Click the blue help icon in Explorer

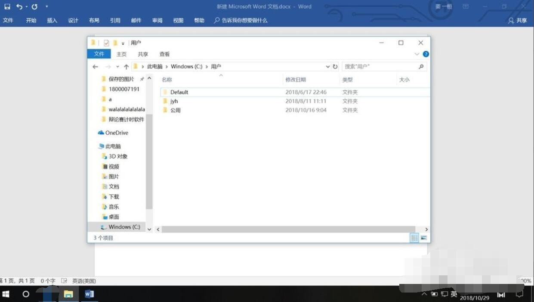[x=426, y=54]
